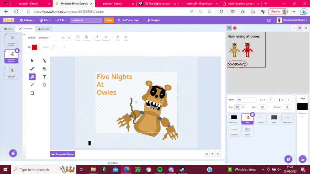Image resolution: width=310 pixels, height=174 pixels.
Task: Open the Choose a Backdrop button
Action: point(302,159)
